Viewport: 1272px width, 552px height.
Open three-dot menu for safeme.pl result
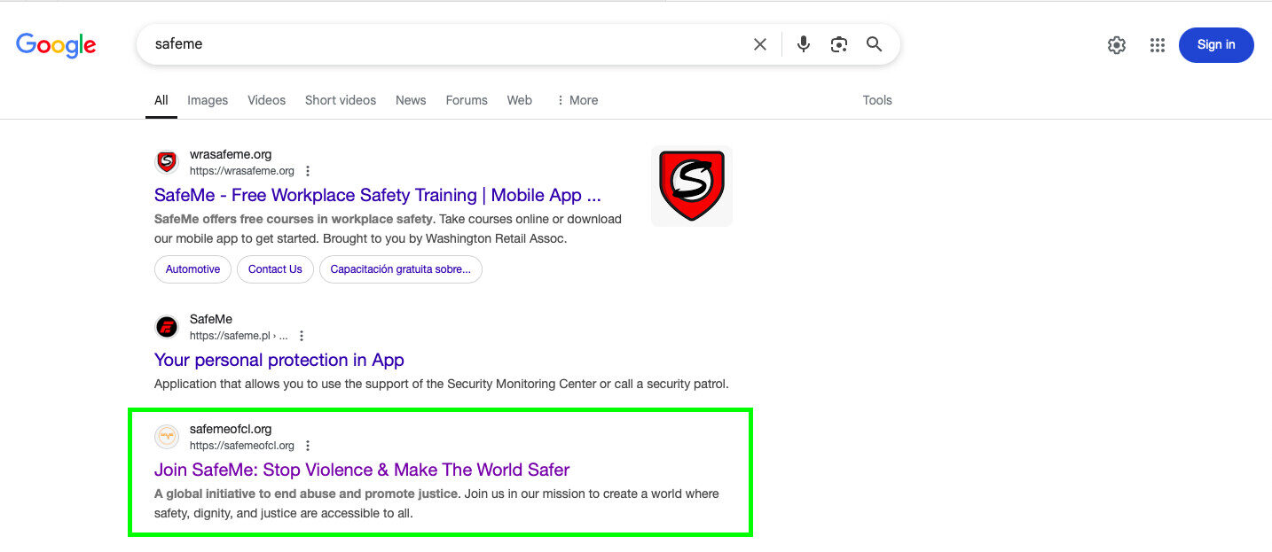pos(302,336)
